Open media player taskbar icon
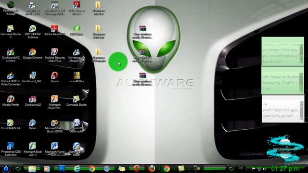Screen dimensions: 308x173 [47, 169]
